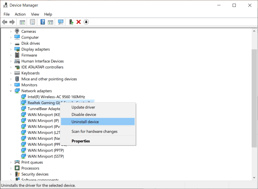The image size is (258, 189).
Task: Click Scan for hardware changes toolbar icon
Action: [61, 22]
